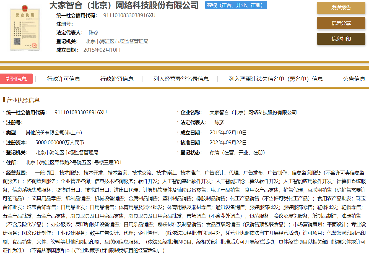Select the registered capital 5000.000000万人民币
The height and width of the screenshot is (256, 369).
tap(59, 143)
